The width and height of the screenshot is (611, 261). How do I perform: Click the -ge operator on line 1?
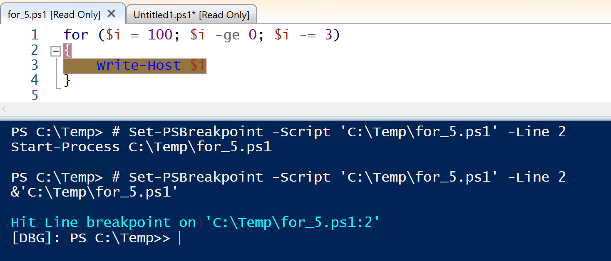tap(227, 35)
